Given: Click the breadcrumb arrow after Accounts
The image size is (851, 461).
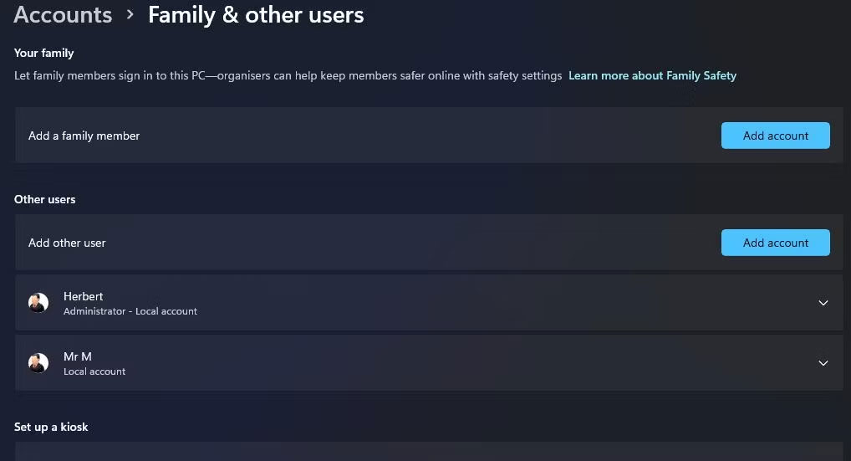Looking at the screenshot, I should pyautogui.click(x=130, y=15).
